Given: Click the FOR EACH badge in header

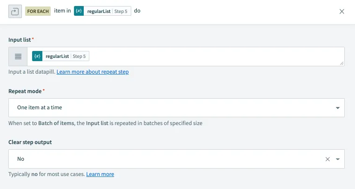Looking at the screenshot, I should (38, 12).
